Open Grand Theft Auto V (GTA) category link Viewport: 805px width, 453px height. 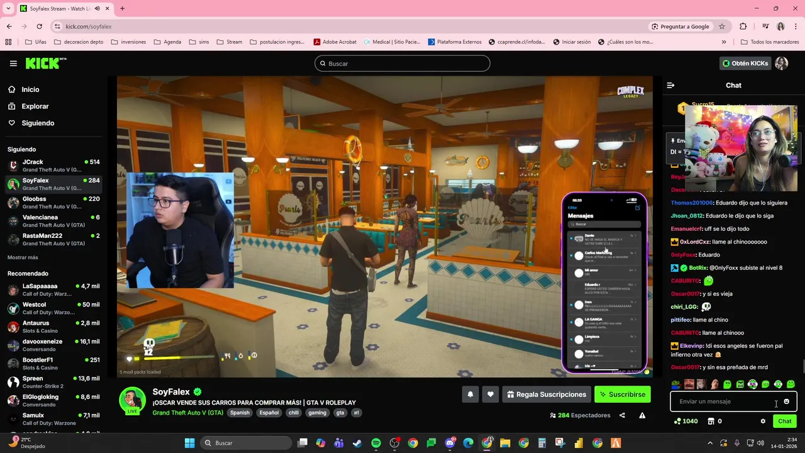[187, 413]
